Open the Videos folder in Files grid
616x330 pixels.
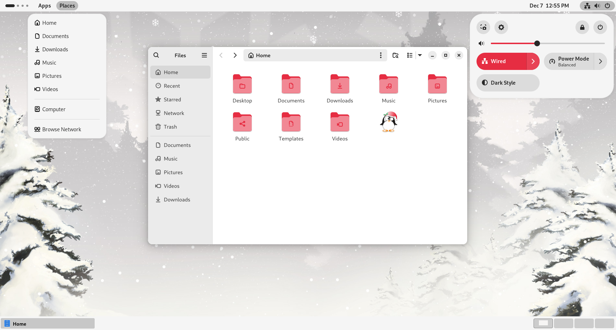[340, 122]
